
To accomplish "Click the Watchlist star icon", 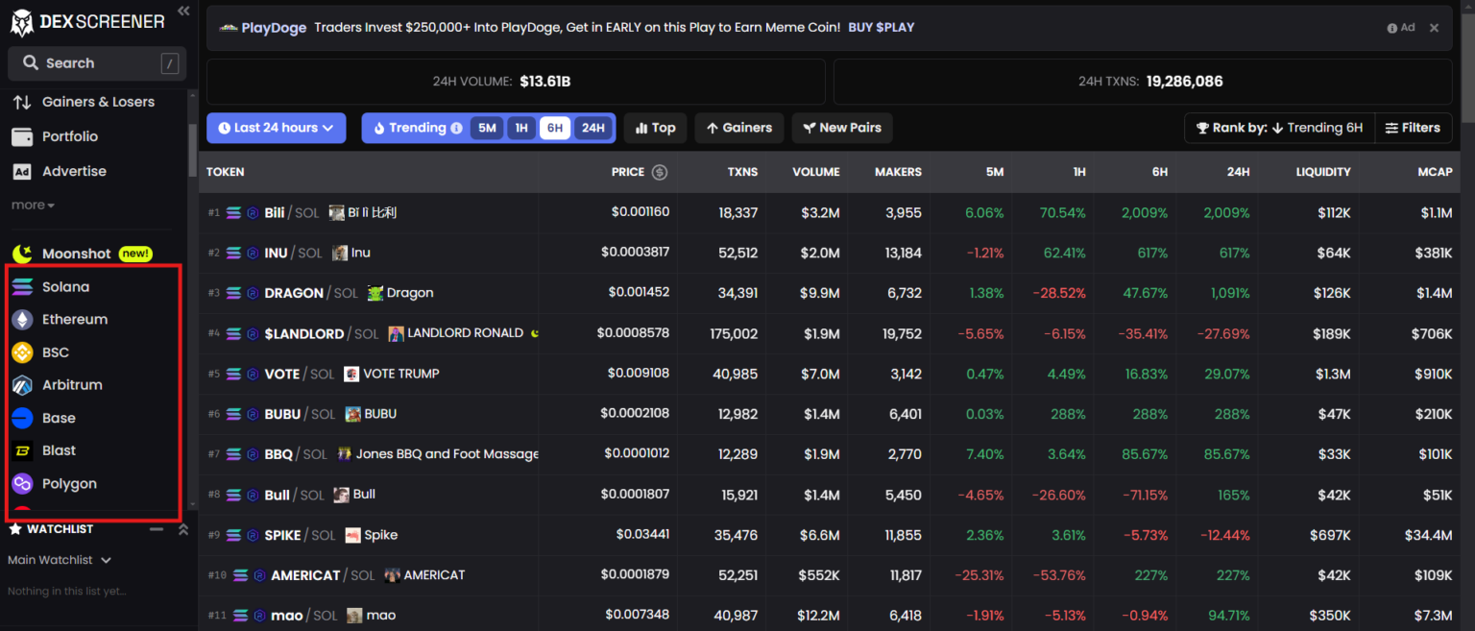I will 15,529.
